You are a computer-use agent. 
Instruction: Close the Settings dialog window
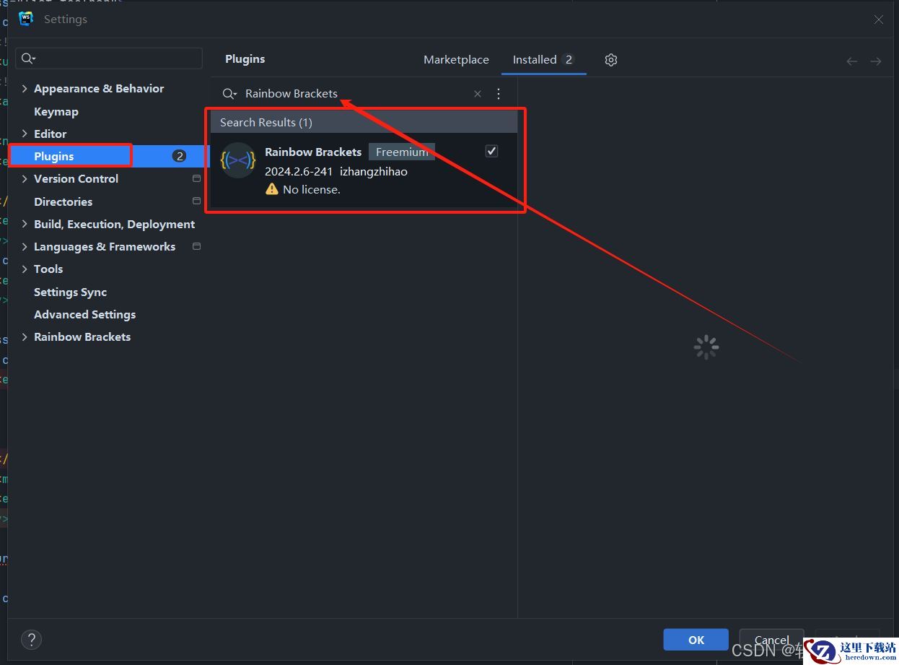point(879,19)
